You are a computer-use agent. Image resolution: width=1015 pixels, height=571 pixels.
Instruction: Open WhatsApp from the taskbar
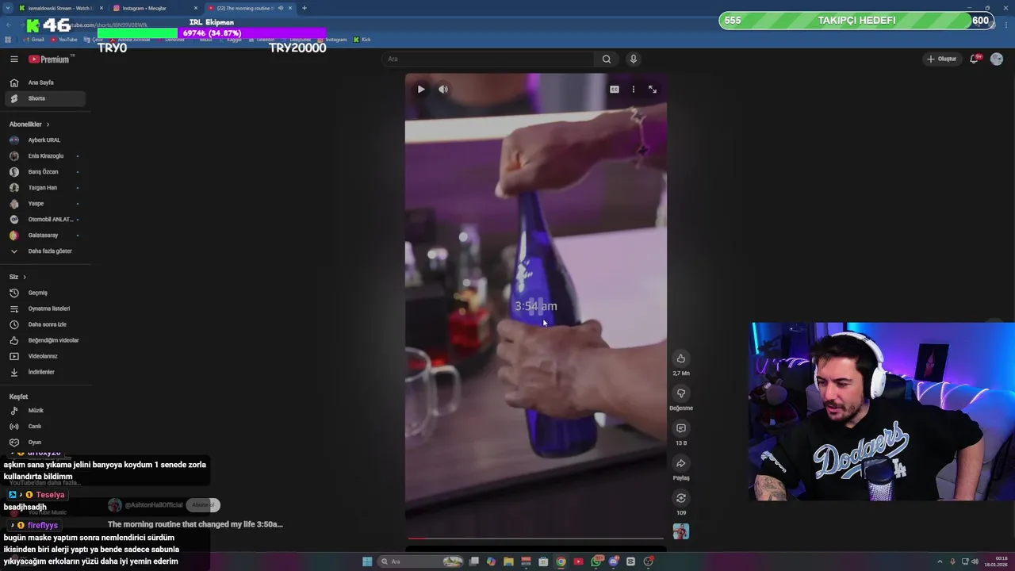click(596, 561)
